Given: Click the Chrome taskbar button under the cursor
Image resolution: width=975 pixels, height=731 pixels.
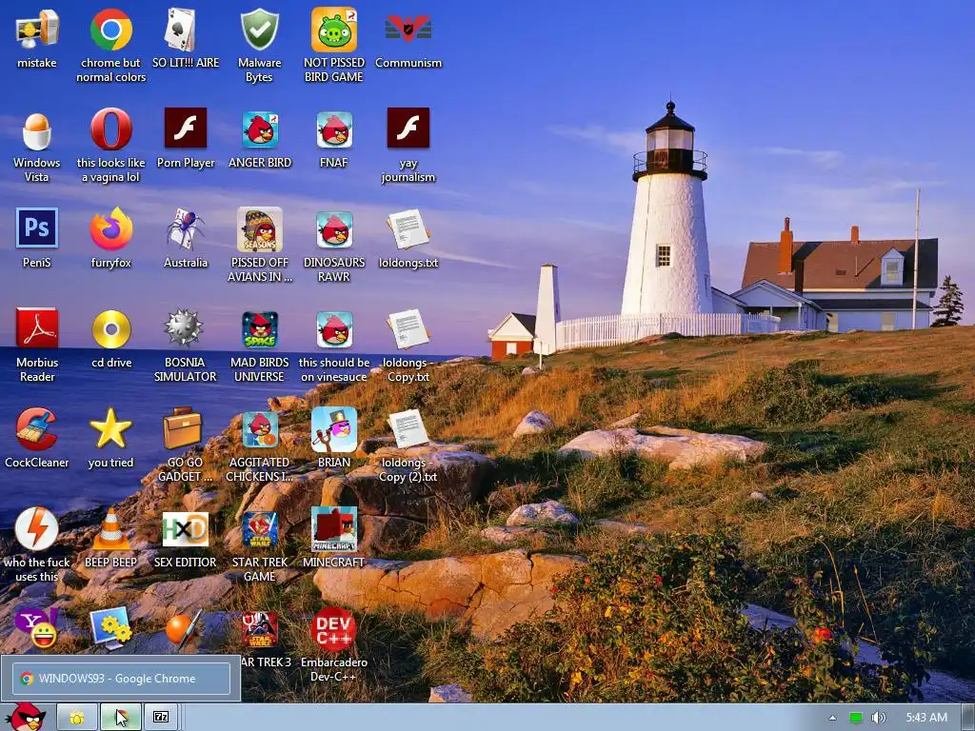Looking at the screenshot, I should [120, 718].
